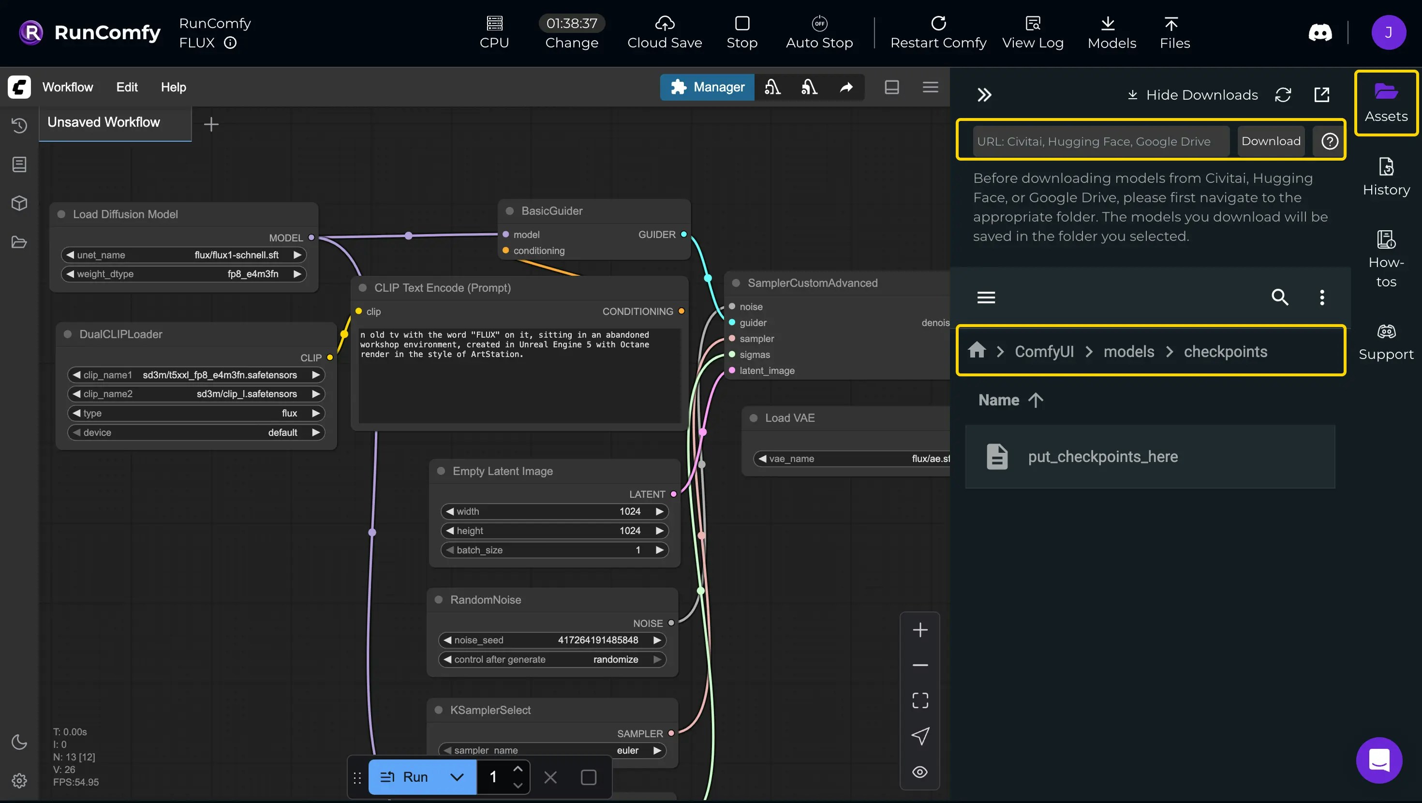Toggle Auto Stop setting
This screenshot has width=1422, height=803.
(x=819, y=32)
